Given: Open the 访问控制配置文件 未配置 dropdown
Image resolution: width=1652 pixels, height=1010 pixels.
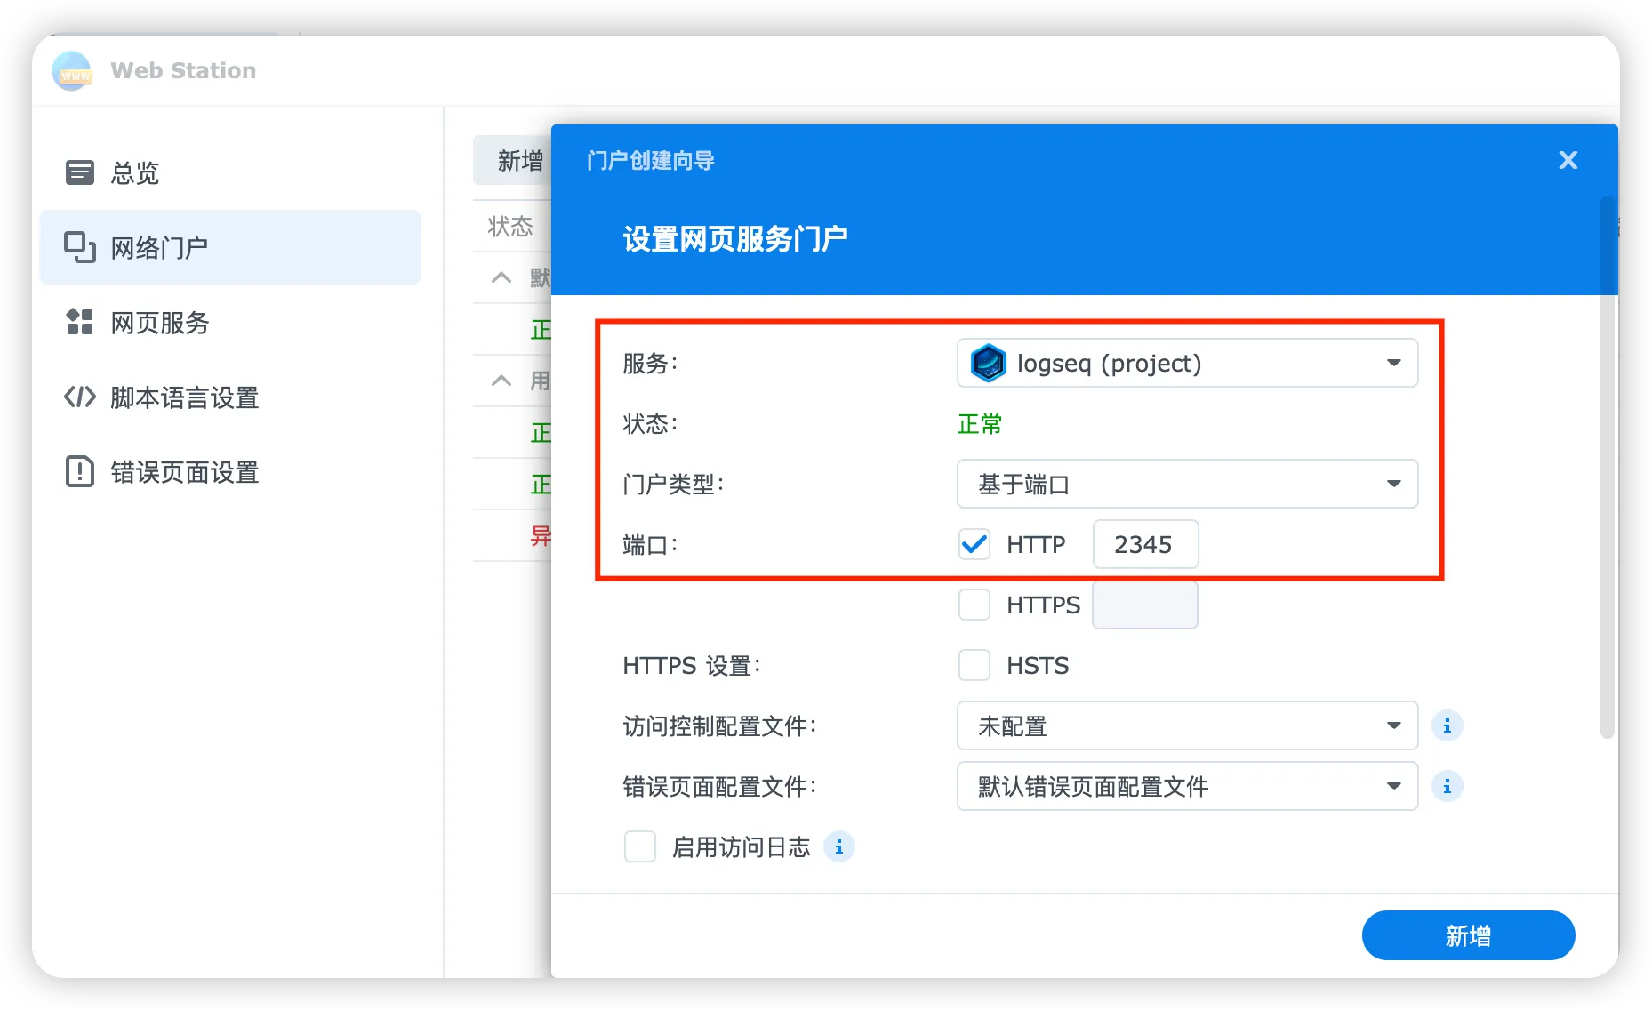Looking at the screenshot, I should [x=1187, y=725].
